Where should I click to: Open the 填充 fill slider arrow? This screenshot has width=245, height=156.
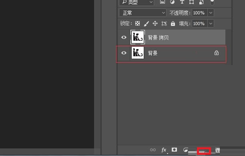click(x=211, y=24)
